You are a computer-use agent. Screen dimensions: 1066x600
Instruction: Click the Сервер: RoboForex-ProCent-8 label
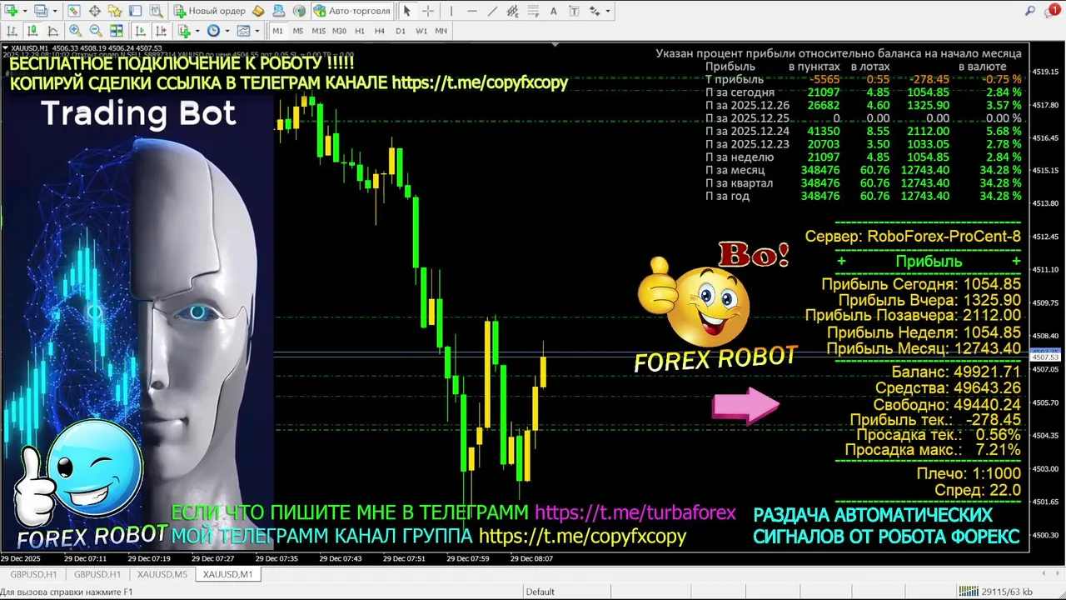coord(913,237)
